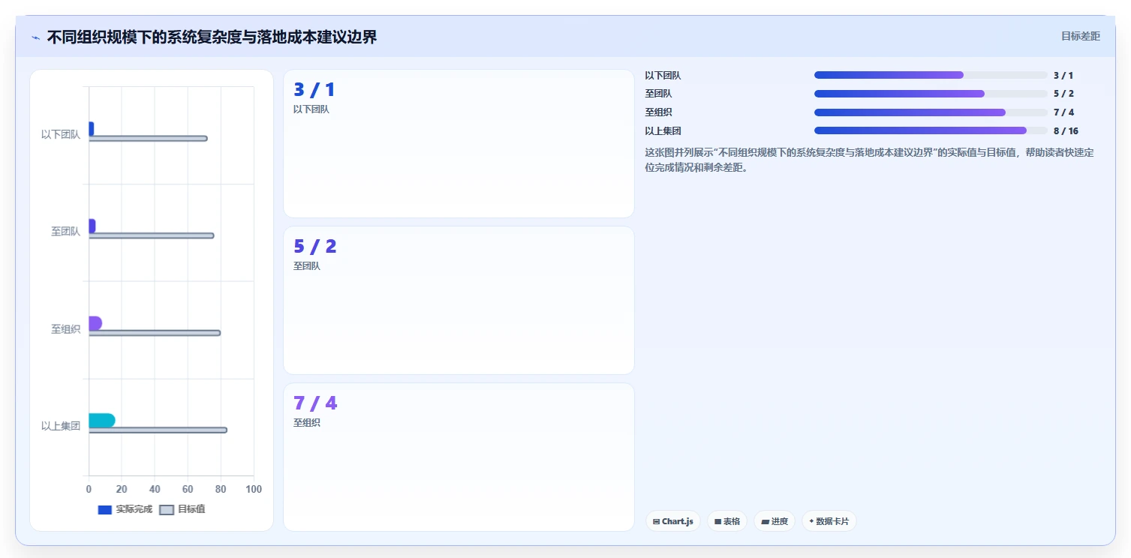Click the cyan actual bar for 以上集团

tap(101, 420)
